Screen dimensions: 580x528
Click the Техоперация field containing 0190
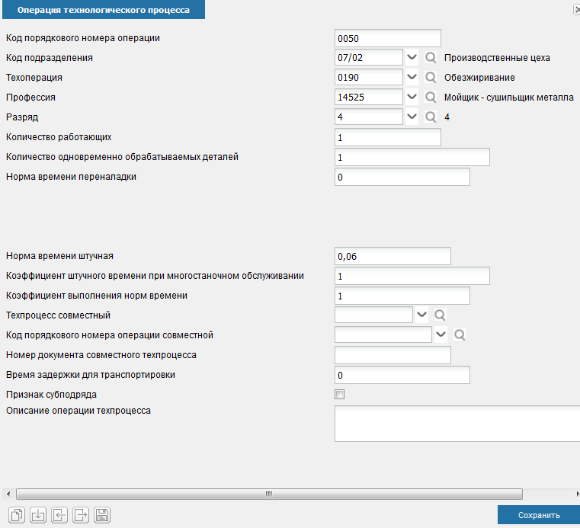[x=369, y=77]
